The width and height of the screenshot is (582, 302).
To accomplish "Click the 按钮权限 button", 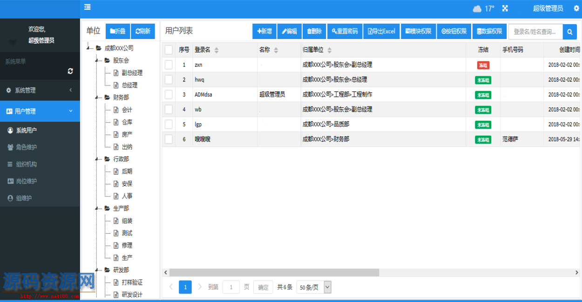I will (x=454, y=31).
